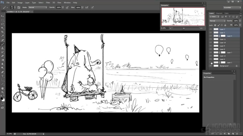This screenshot has height=136, width=243.
Task: Filter layers by type layers icon
Action: coord(229,17)
